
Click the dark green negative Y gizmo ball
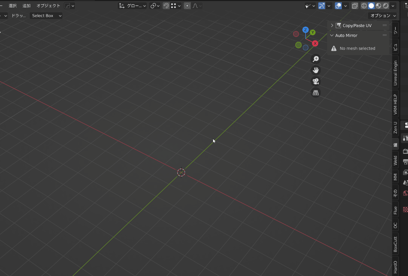tap(299, 45)
